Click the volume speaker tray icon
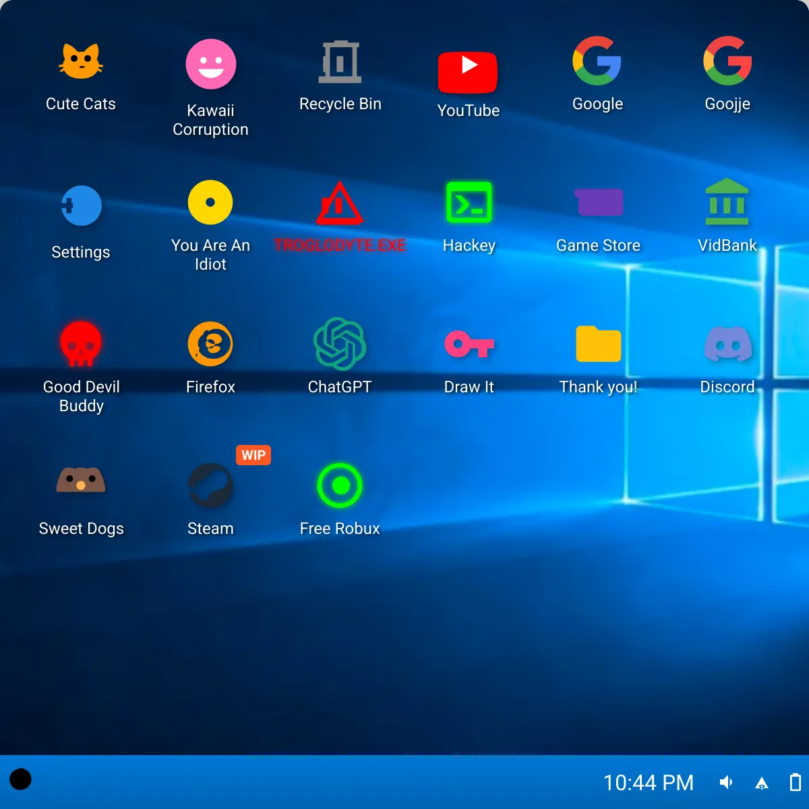Viewport: 809px width, 809px height. coord(727,782)
